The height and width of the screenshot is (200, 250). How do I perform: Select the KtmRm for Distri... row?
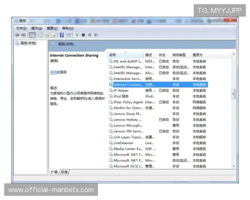pyautogui.click(x=158, y=108)
